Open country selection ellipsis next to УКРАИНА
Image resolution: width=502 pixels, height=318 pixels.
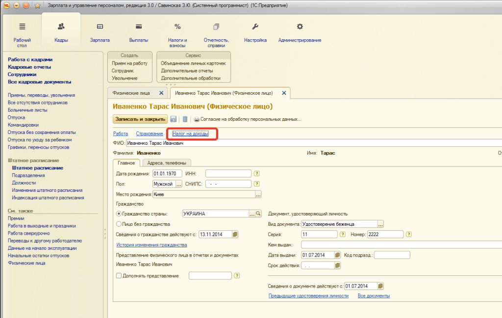pyautogui.click(x=252, y=213)
